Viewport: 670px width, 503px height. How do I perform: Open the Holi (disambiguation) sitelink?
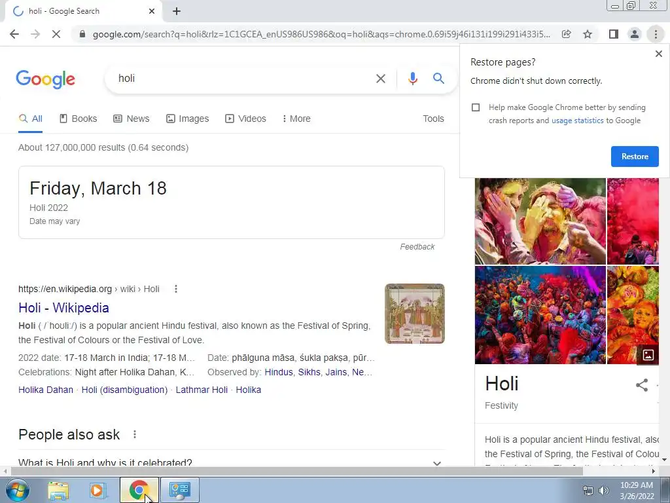point(124,390)
